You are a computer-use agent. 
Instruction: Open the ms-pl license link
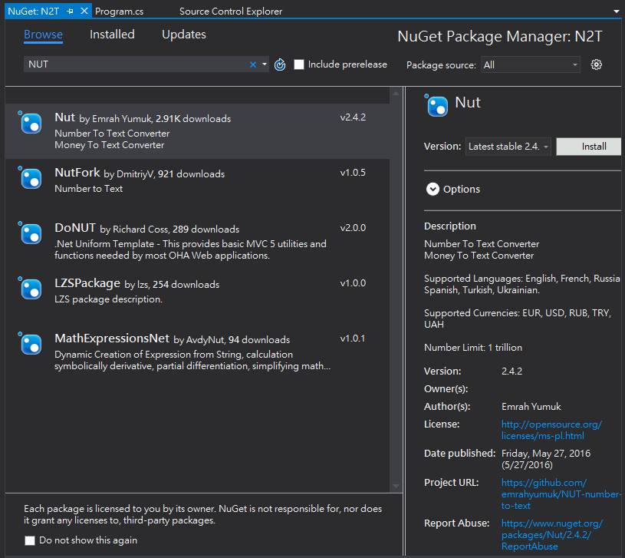click(551, 430)
